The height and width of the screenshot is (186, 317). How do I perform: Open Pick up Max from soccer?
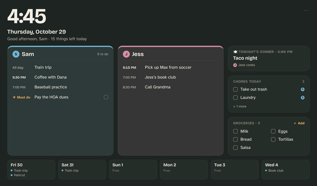point(171,67)
